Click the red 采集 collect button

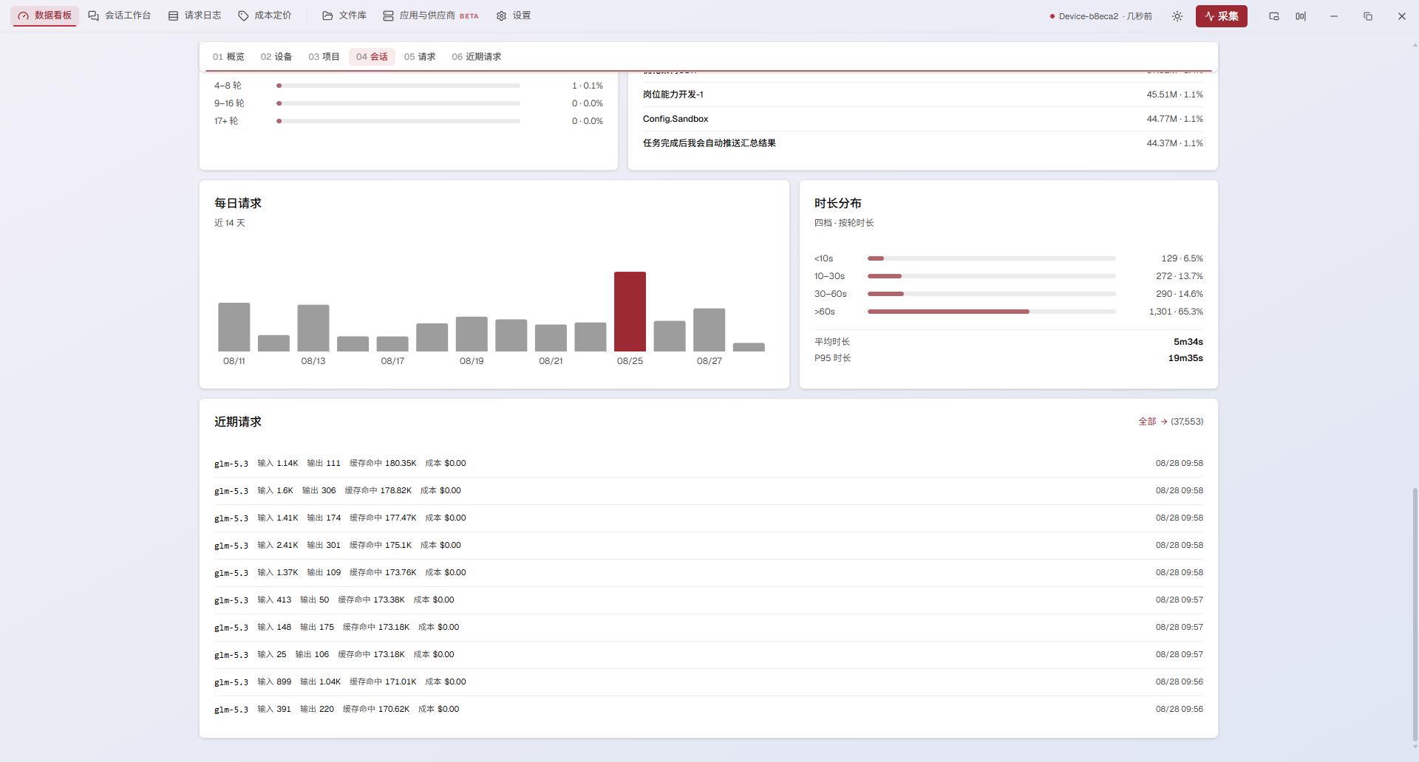(1221, 16)
